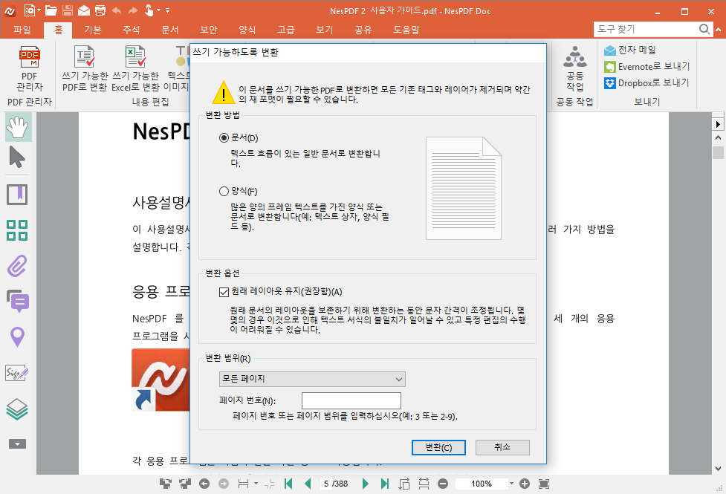Click the PDF 관리자 icon
Screen dimensions: 726x494
[30, 62]
